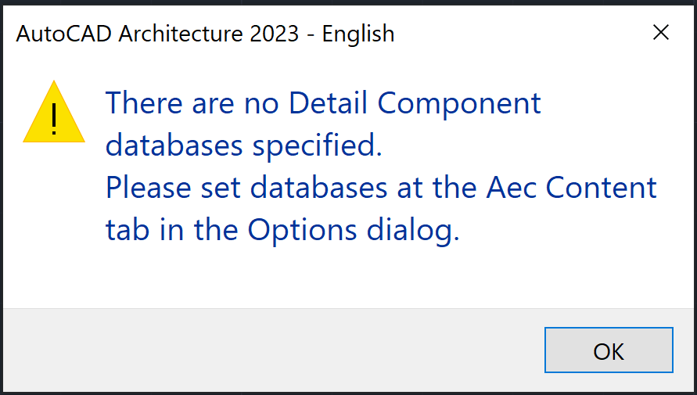Click the dialog title bar text

click(205, 34)
